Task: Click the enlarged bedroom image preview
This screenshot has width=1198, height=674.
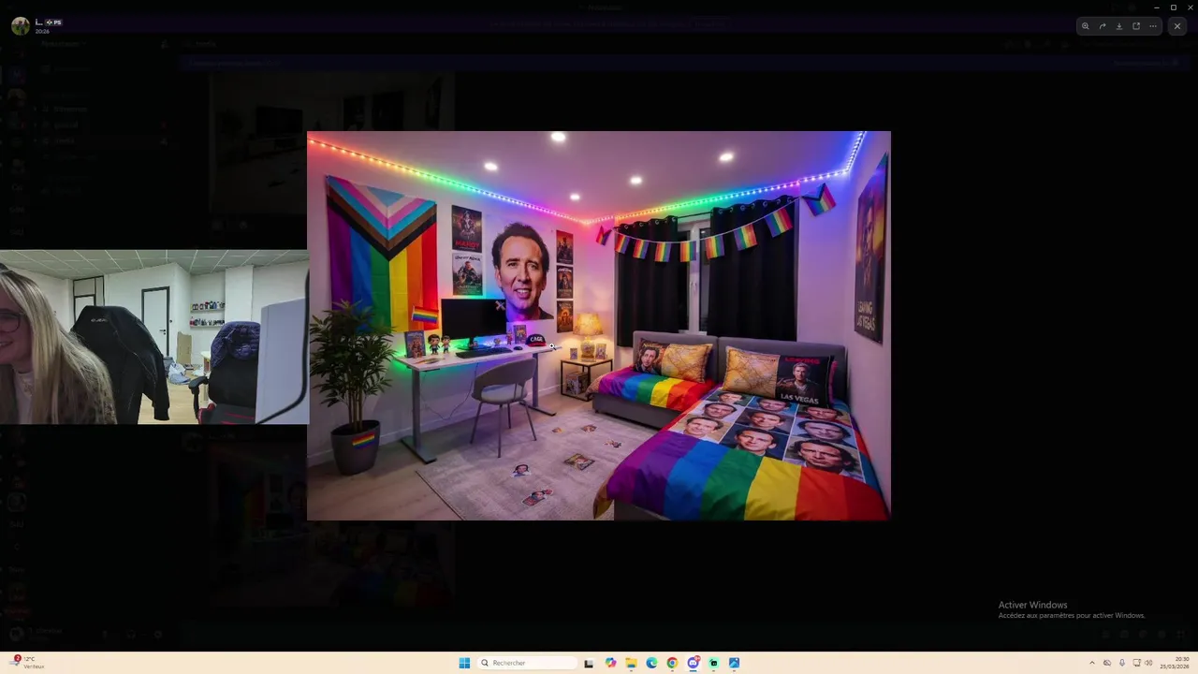Action: (599, 326)
